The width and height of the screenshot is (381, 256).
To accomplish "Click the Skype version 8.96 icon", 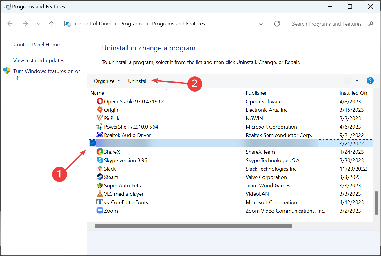I will pyautogui.click(x=100, y=160).
